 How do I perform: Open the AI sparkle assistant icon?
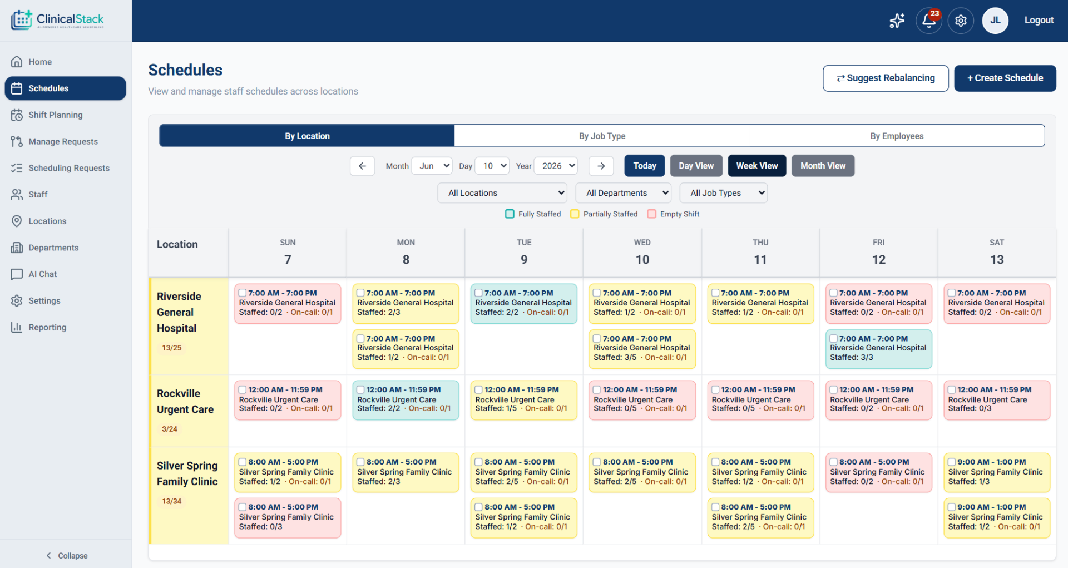click(897, 21)
